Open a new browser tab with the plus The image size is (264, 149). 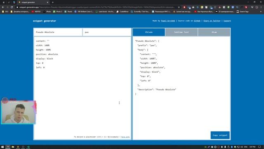pyautogui.click(x=53, y=2)
